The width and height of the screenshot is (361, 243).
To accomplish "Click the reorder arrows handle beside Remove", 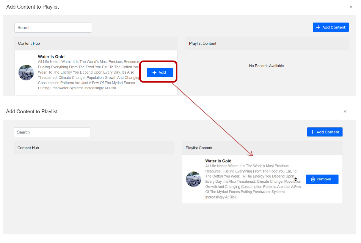I will click(296, 180).
